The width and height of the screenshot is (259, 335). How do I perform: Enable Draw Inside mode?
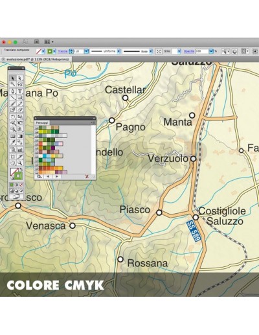(x=21, y=191)
